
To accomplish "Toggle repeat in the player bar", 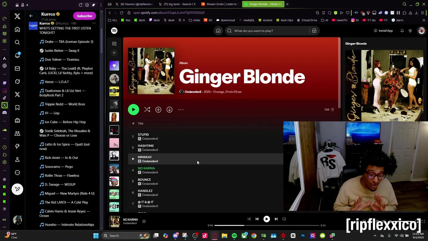I will [x=284, y=219].
